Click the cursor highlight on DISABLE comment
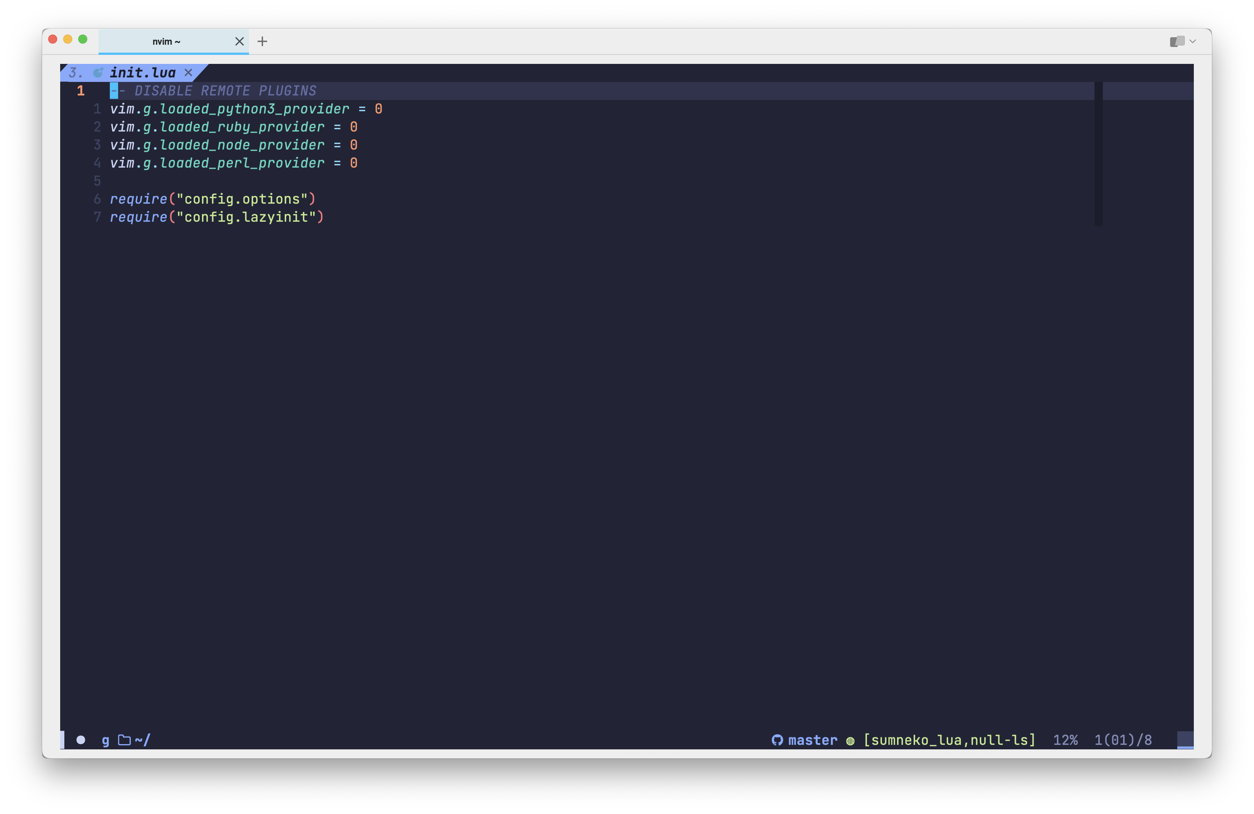Screen dimensions: 1254x814 pos(114,90)
